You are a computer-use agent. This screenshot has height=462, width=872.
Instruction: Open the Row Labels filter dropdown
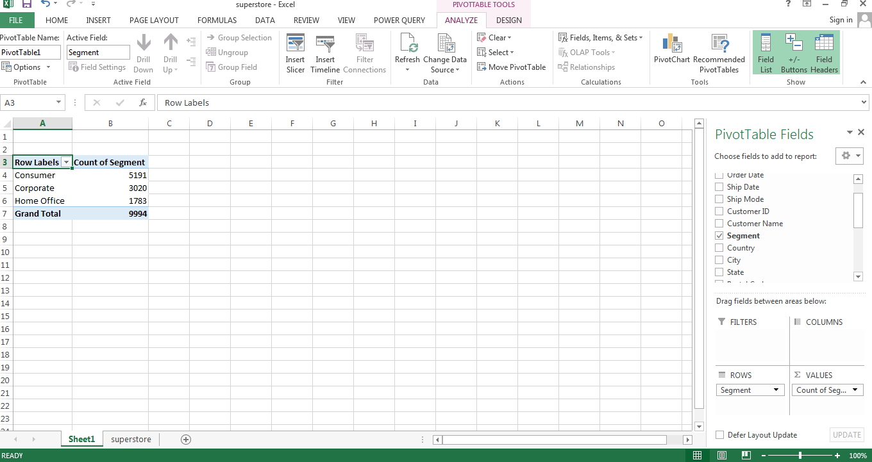[66, 163]
